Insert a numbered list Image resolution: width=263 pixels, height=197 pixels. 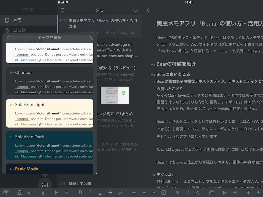[144, 192]
